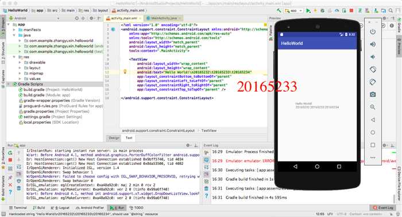Expand the drawable folder in tree
Viewport: 402px width, 217px height.
[20, 62]
